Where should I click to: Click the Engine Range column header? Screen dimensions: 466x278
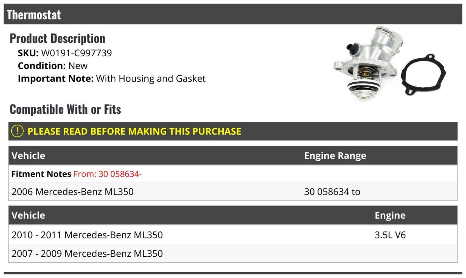(335, 156)
